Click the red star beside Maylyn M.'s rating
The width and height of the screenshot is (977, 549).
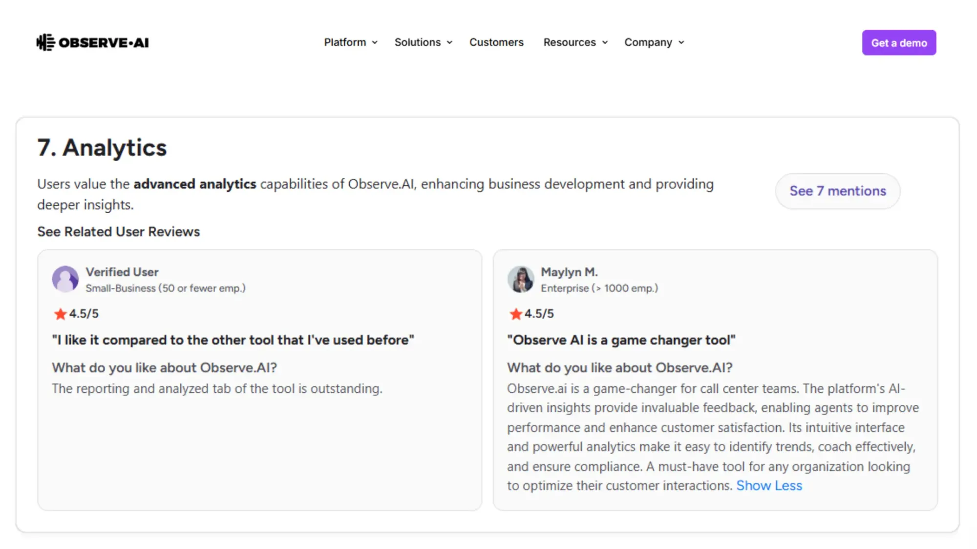tap(515, 314)
